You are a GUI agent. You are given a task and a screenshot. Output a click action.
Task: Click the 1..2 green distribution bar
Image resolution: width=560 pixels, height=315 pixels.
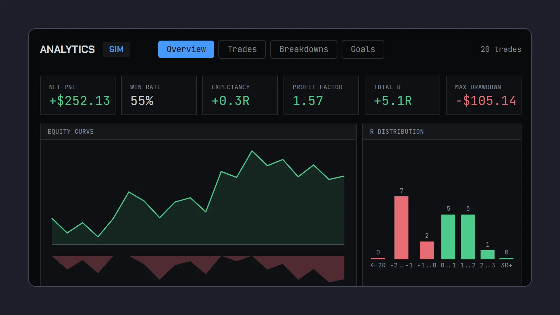[x=468, y=237]
